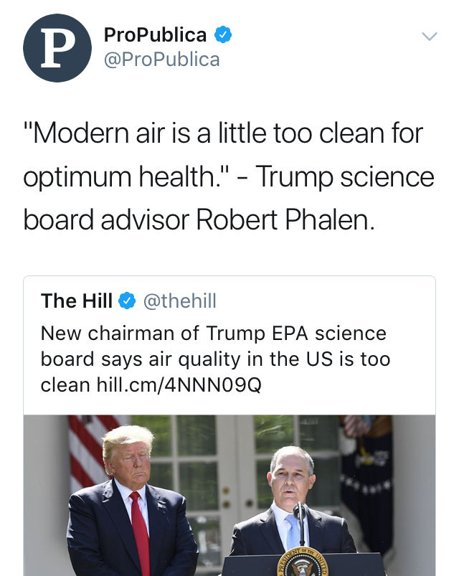The height and width of the screenshot is (576, 459).
Task: Open the ProPublica "P" profile avatar
Action: 57,47
